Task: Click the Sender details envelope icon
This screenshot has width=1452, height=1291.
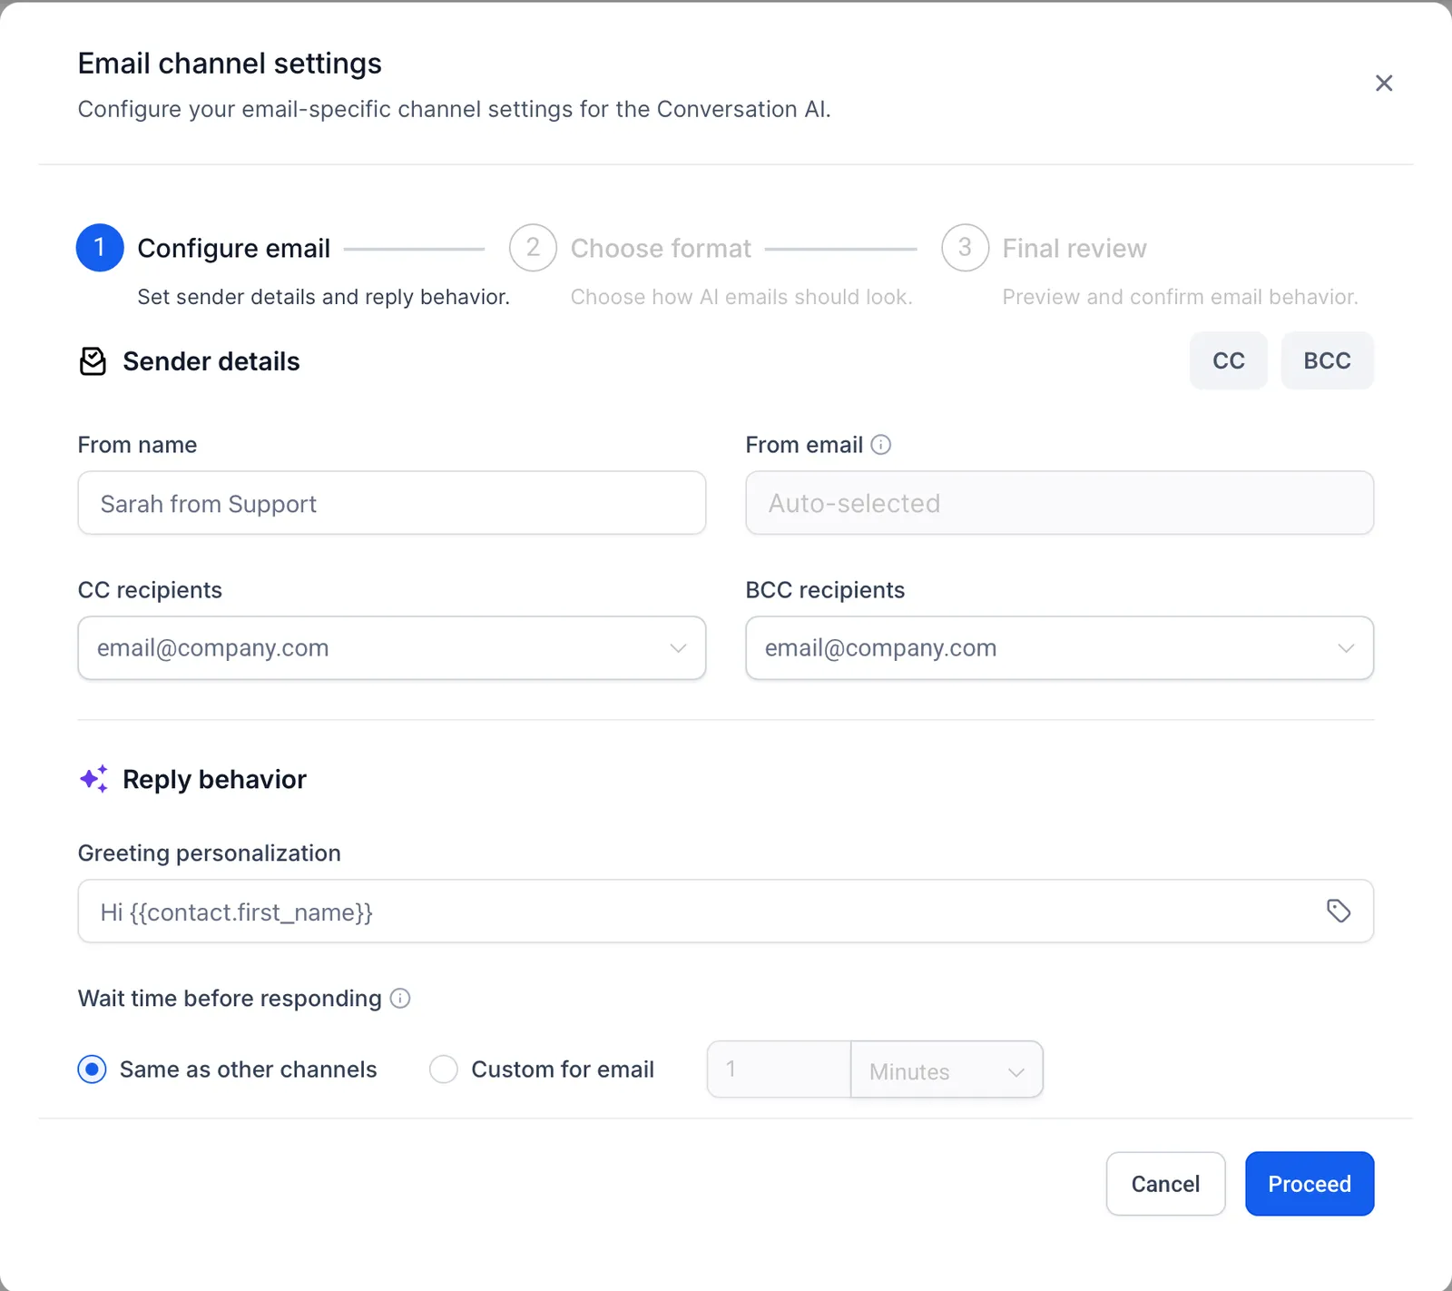Action: tap(93, 361)
